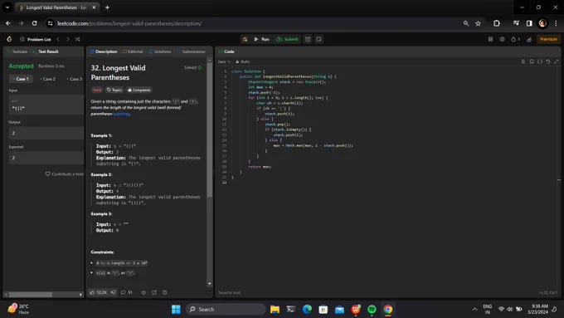
Task: Click the editor bookmark icon
Action: coord(532,61)
